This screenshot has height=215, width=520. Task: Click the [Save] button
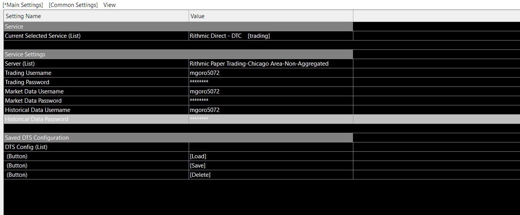click(198, 166)
